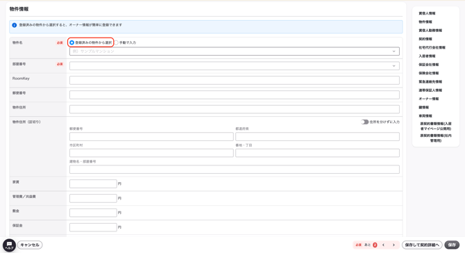Expand the 部屋番号 dropdown chevron
465x253 pixels.
tap(394, 66)
